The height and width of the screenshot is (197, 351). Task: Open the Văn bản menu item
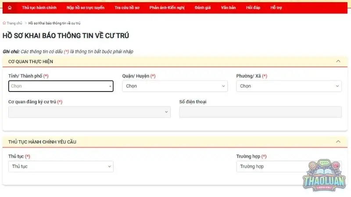228,7
